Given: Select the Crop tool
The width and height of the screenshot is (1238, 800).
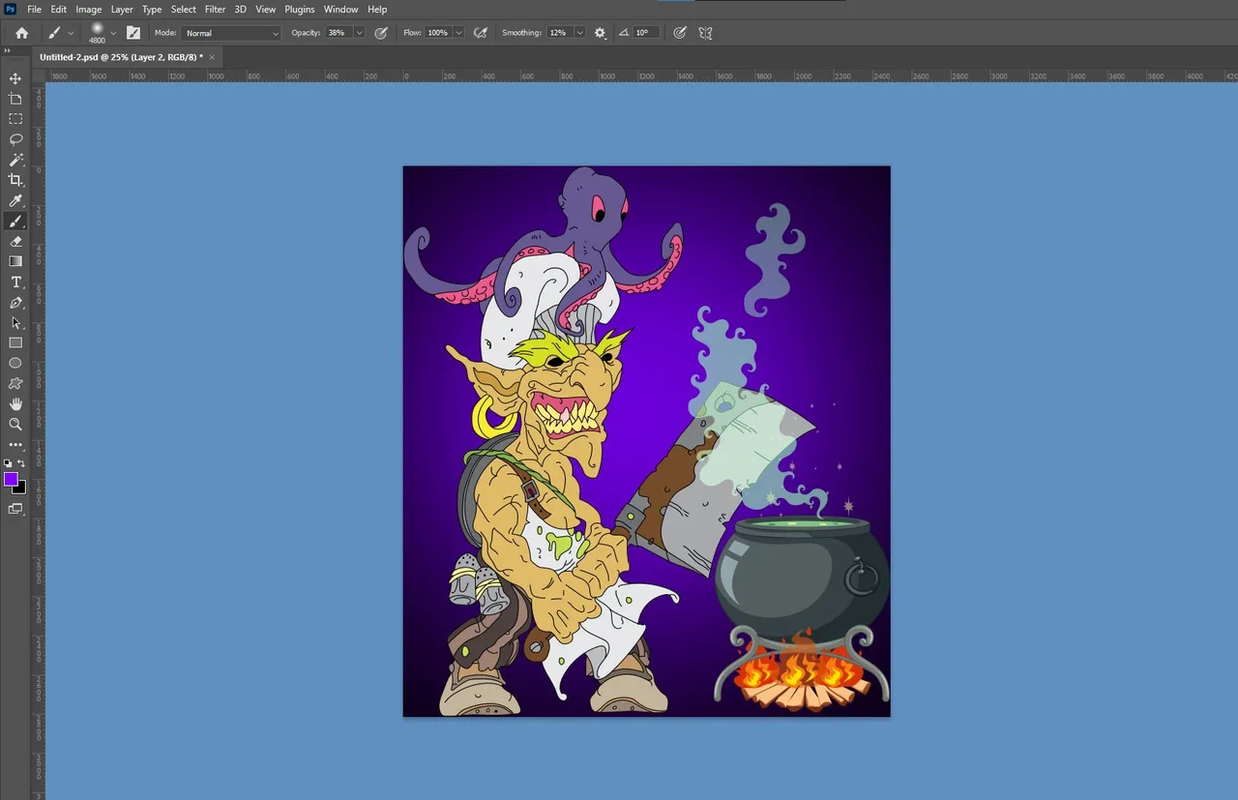Looking at the screenshot, I should point(15,180).
